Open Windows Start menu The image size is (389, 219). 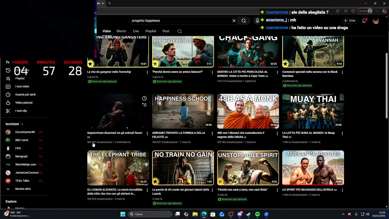click(x=123, y=214)
